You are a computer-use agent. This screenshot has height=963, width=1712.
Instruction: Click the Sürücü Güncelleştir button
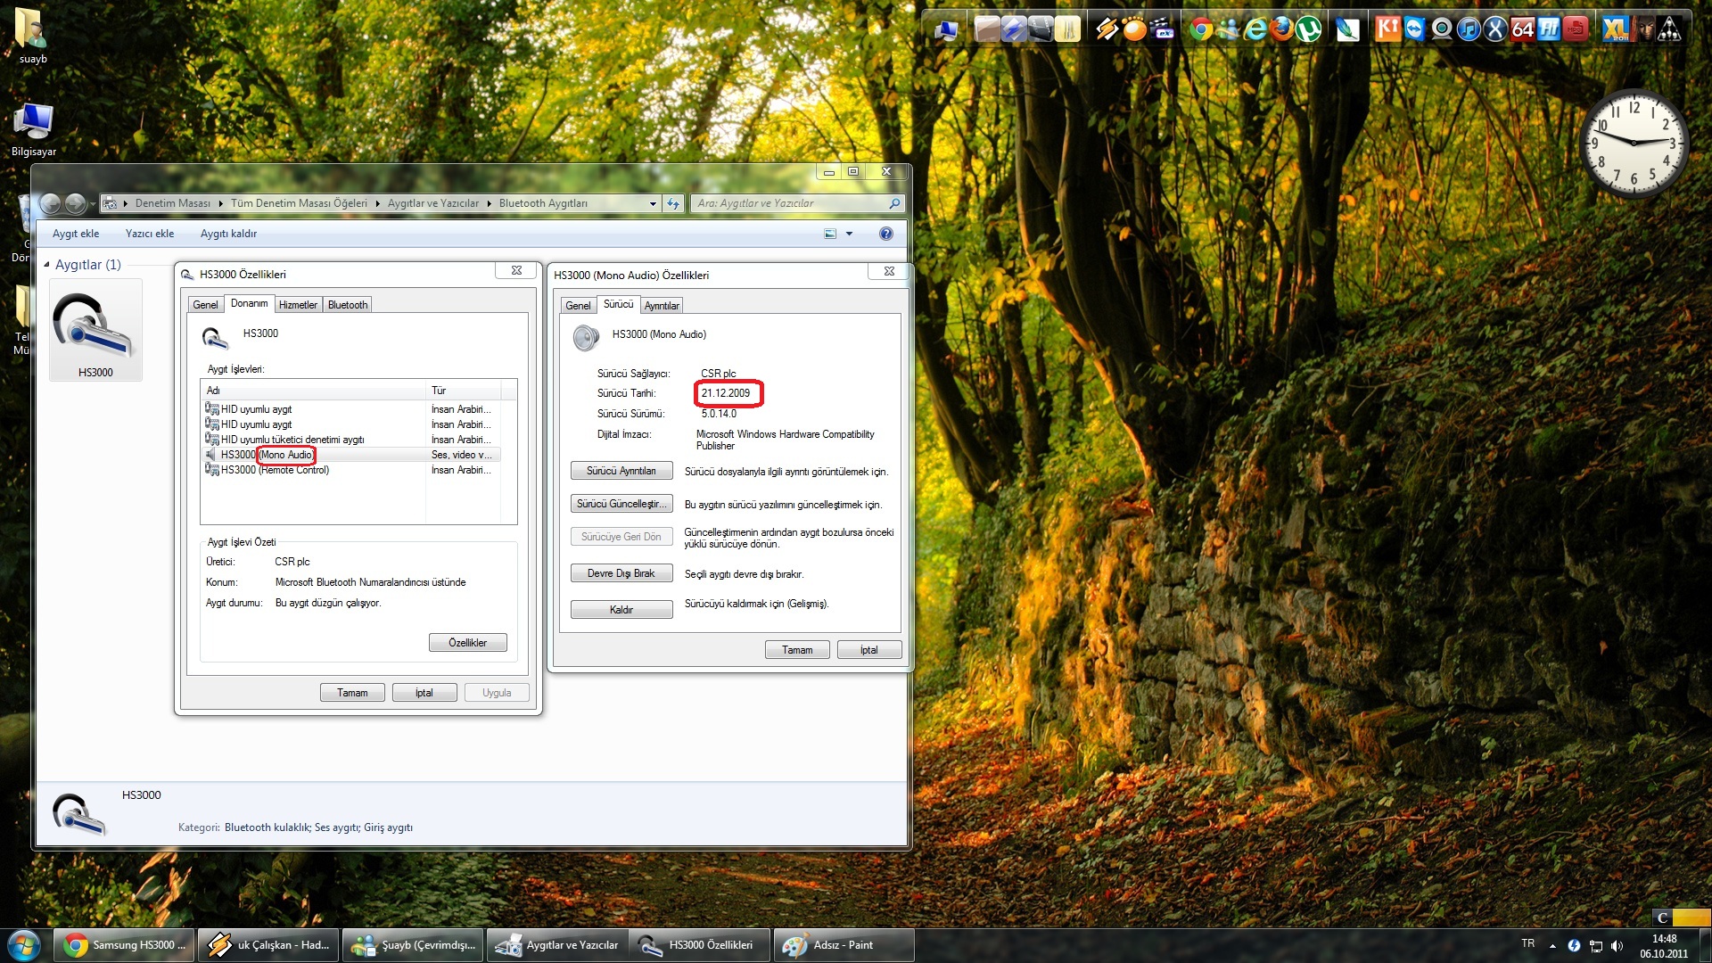tap(621, 504)
